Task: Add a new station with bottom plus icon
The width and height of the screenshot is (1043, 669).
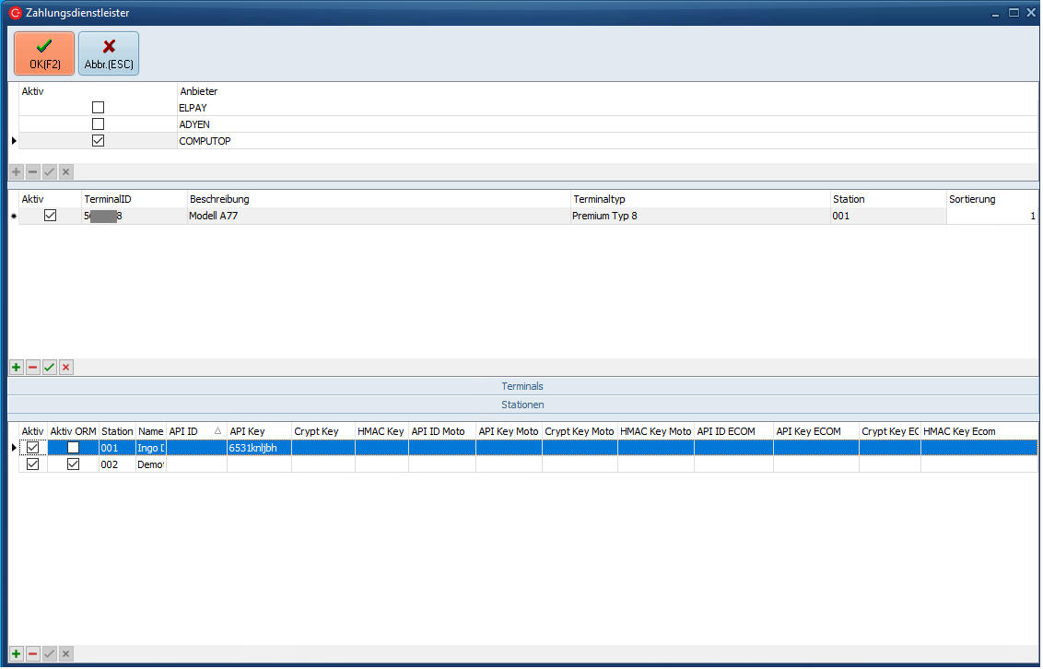Action: 16,653
